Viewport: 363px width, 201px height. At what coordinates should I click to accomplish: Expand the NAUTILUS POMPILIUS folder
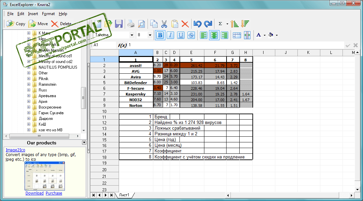pyautogui.click(x=29, y=67)
